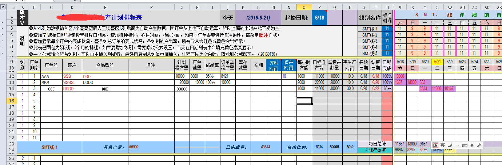
Task: Open IME settings wrench icon
Action: tap(479, 145)
